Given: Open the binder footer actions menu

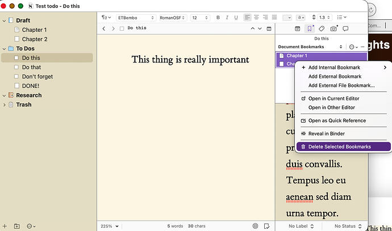Looking at the screenshot, I should click(31, 226).
